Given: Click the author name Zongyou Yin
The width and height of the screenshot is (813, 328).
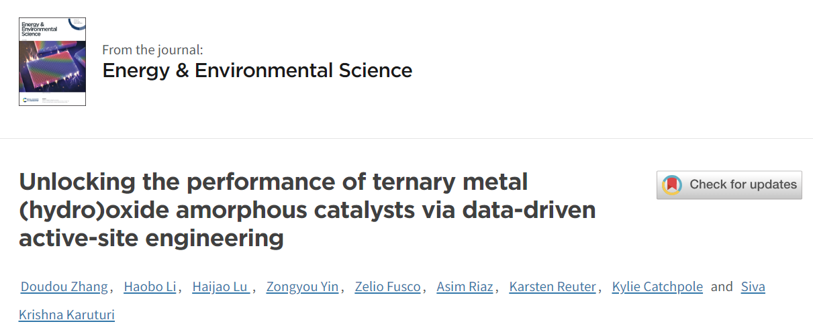Looking at the screenshot, I should click(x=302, y=287).
